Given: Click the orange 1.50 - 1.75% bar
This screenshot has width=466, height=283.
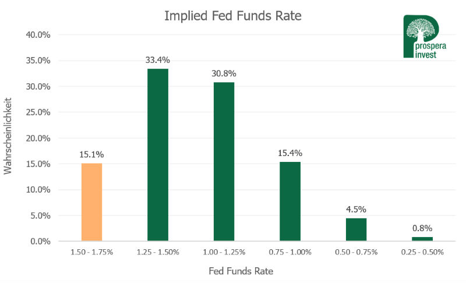Looking at the screenshot, I should pos(91,202).
